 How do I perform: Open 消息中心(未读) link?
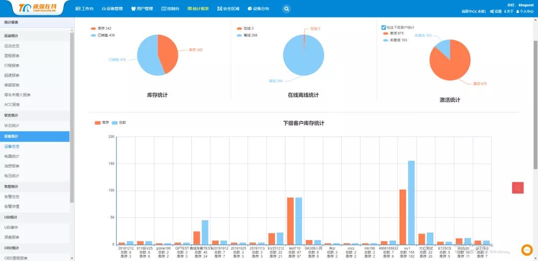click(x=474, y=11)
